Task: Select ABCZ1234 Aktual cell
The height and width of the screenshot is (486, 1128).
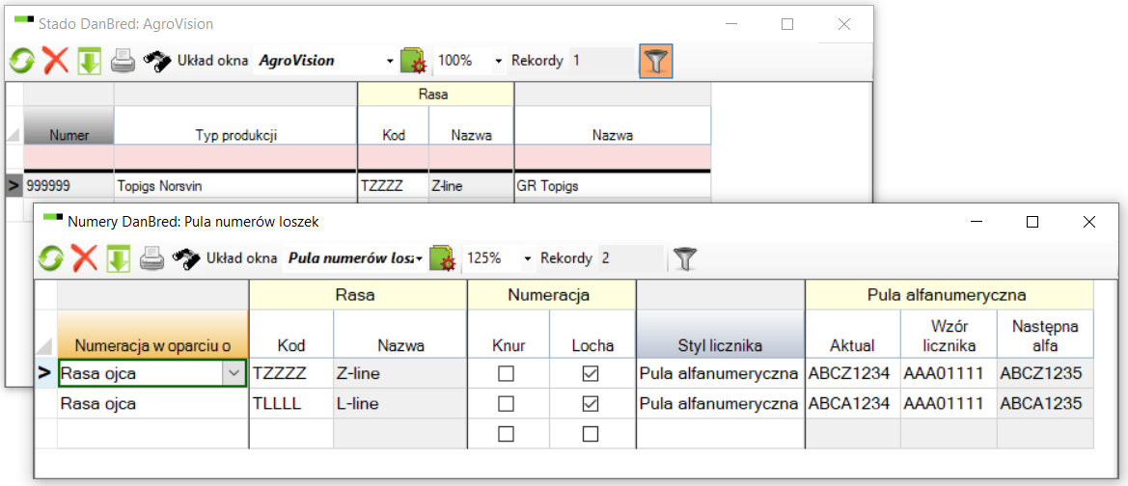Action: click(852, 373)
